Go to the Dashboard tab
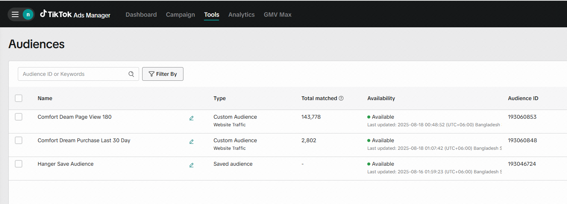The height and width of the screenshot is (204, 567). click(x=141, y=15)
